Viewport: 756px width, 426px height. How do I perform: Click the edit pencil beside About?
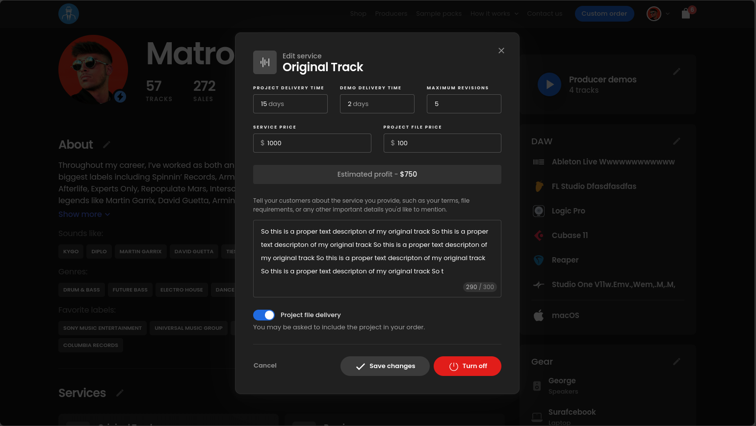(x=106, y=145)
